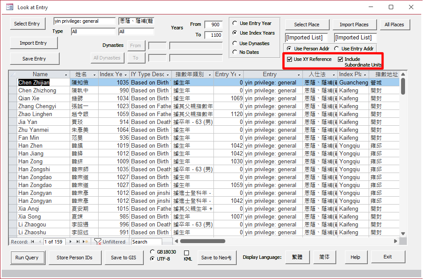
Task: Go to the first record
Action: coord(32,242)
